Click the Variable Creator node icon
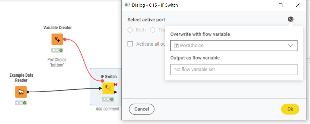This screenshot has height=124, width=310. point(57,39)
